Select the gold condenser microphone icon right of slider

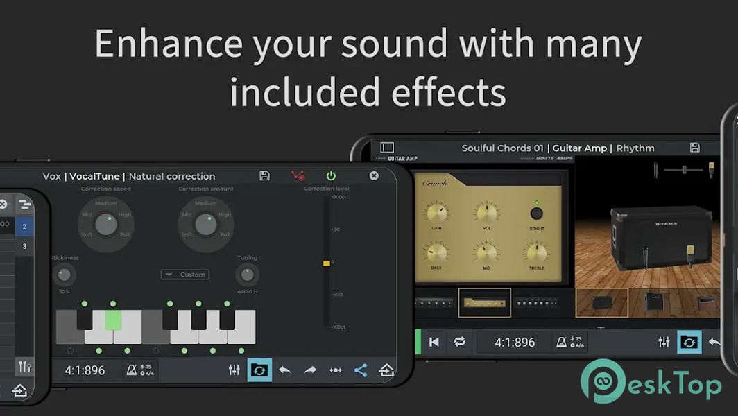pos(711,170)
